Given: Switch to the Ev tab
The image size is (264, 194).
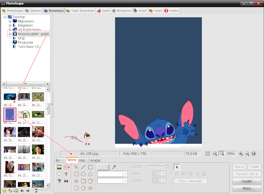Looking at the screenshot, I should pos(58,160).
